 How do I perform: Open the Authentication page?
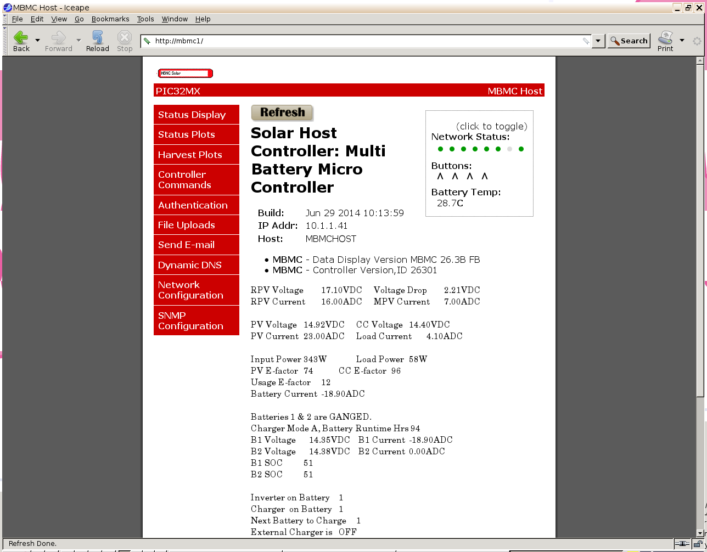pyautogui.click(x=197, y=205)
